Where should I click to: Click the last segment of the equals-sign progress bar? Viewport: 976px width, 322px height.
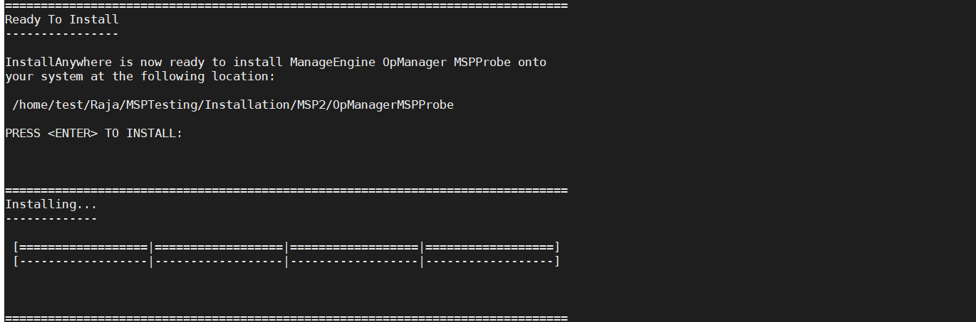pos(489,247)
